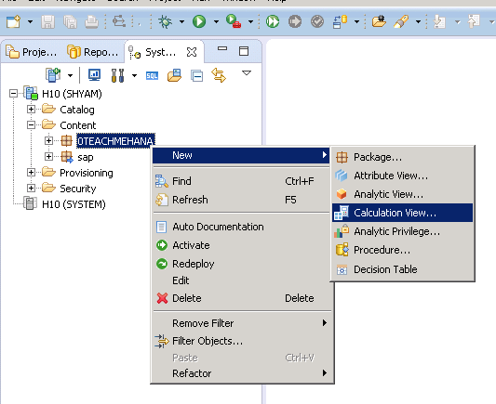Viewport: 496px width, 404px height.
Task: Select Package... in the New submenu
Action: click(x=403, y=157)
